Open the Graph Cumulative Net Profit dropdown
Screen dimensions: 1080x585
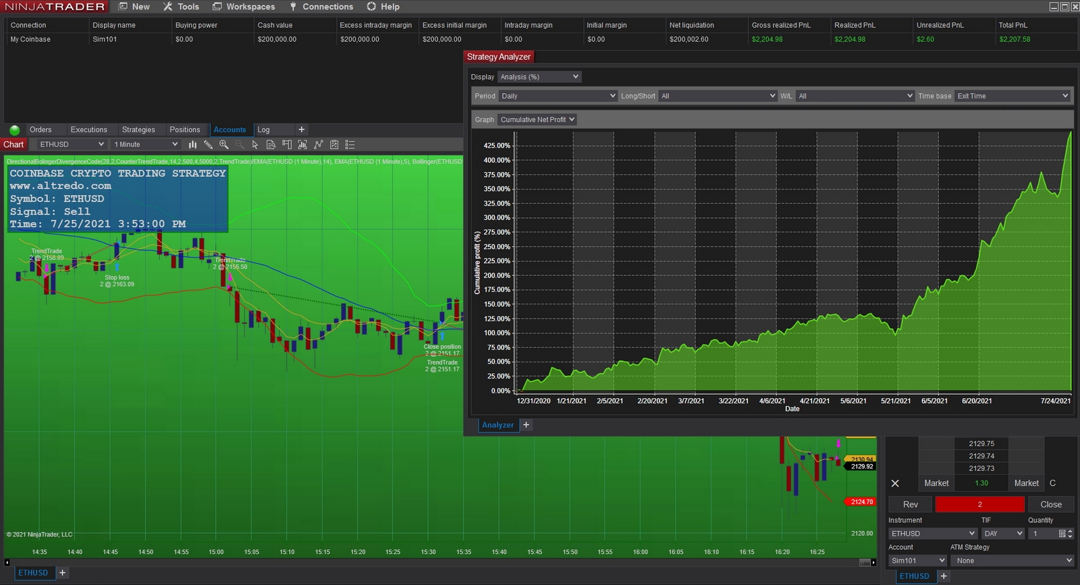point(537,119)
